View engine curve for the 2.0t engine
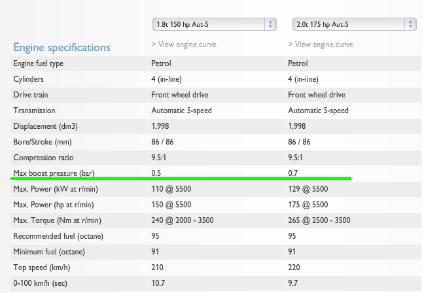Image resolution: width=422 pixels, height=293 pixels. (321, 45)
